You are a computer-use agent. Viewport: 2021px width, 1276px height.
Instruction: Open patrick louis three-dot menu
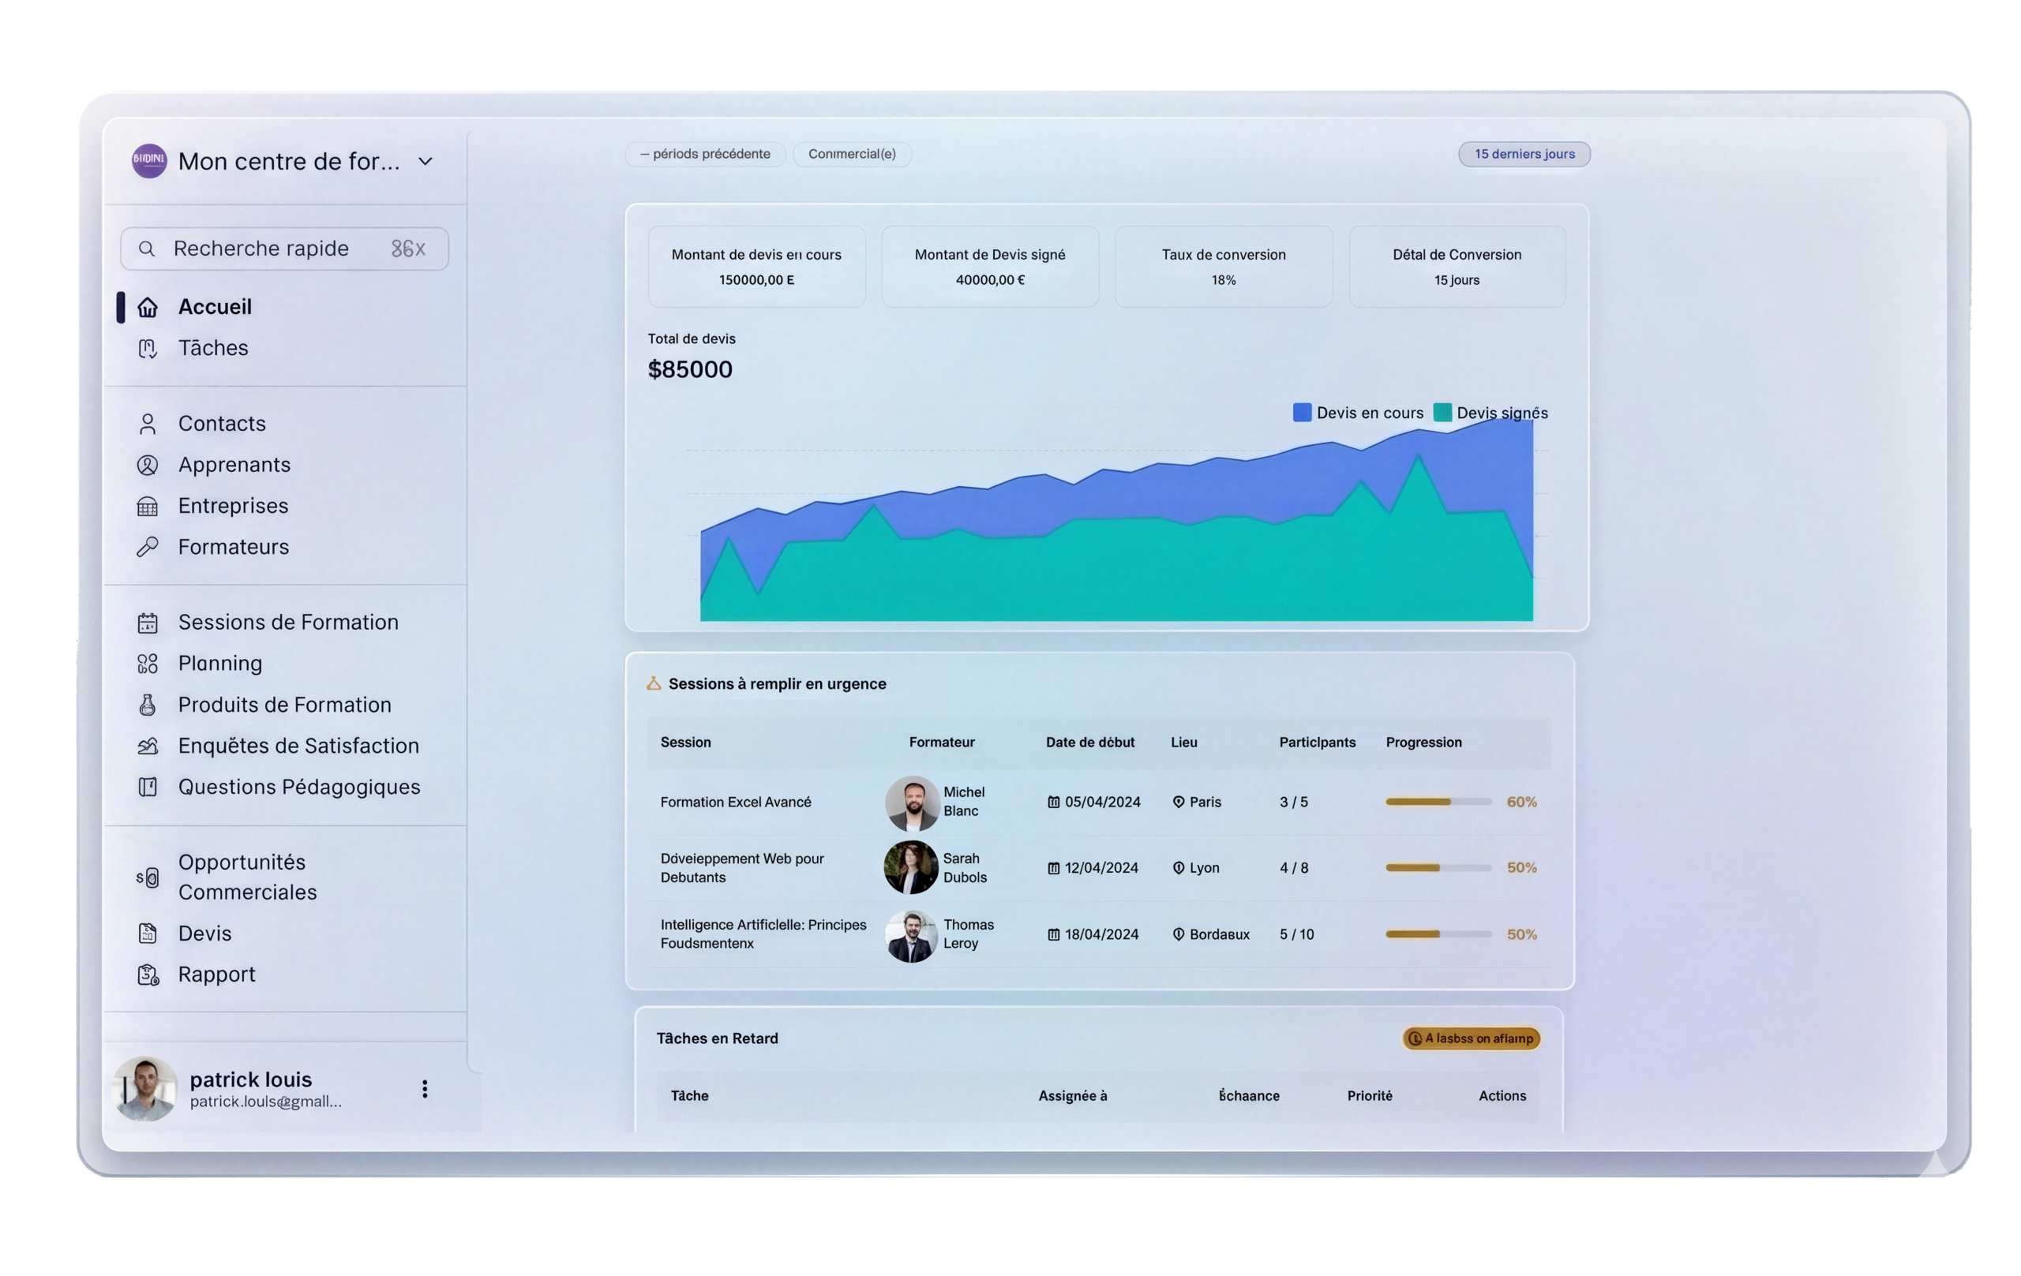pyautogui.click(x=425, y=1089)
